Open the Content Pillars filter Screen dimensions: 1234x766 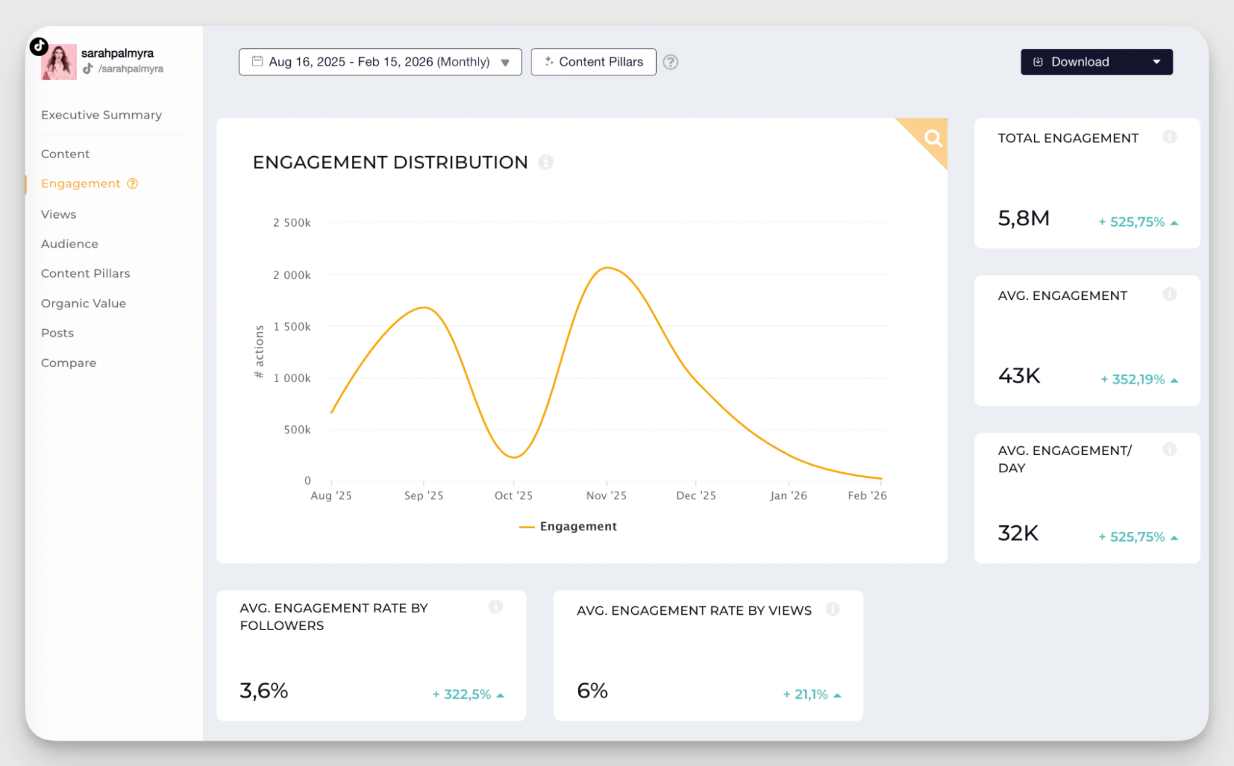593,62
